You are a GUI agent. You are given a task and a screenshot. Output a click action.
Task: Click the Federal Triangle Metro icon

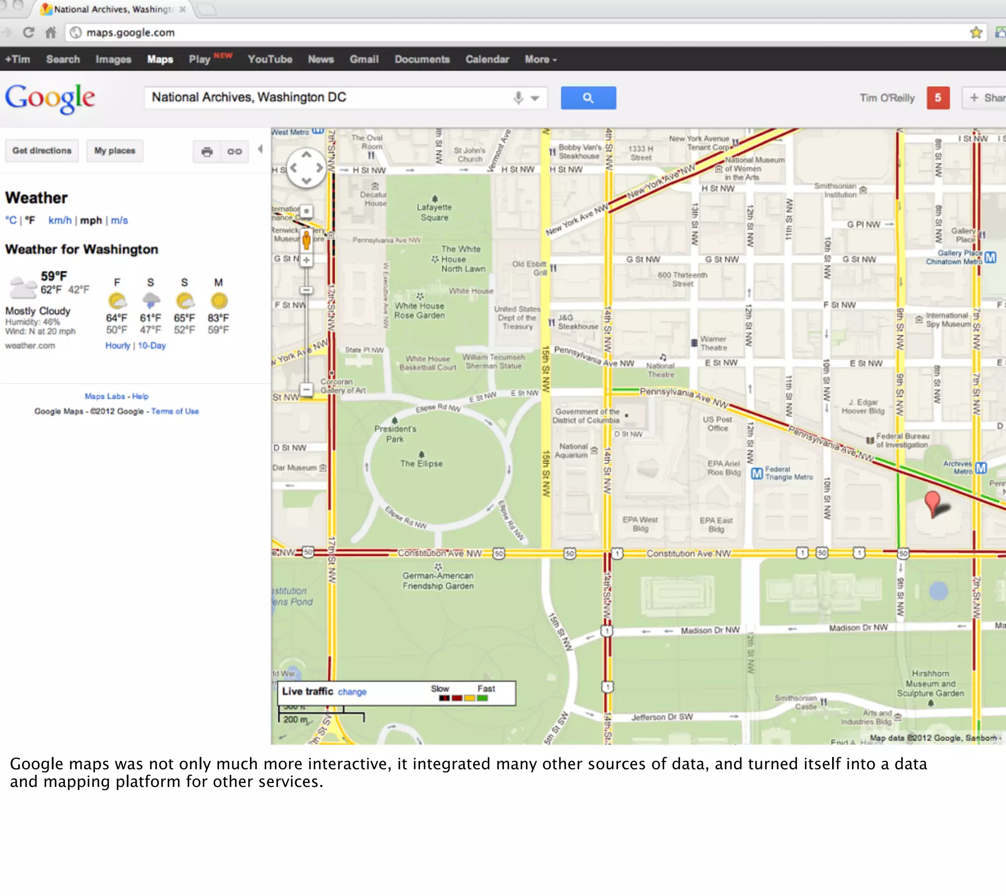tap(756, 473)
